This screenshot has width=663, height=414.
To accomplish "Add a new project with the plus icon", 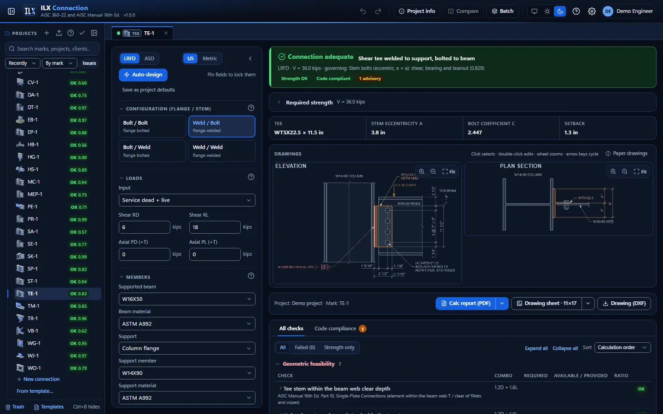I will click(47, 33).
